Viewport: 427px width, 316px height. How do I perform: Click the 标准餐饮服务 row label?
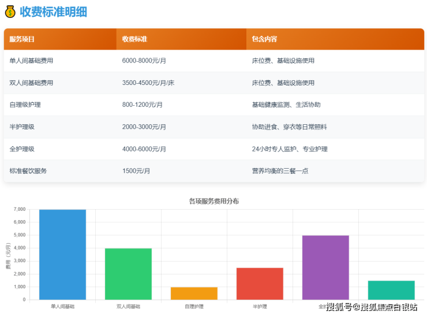(x=28, y=171)
